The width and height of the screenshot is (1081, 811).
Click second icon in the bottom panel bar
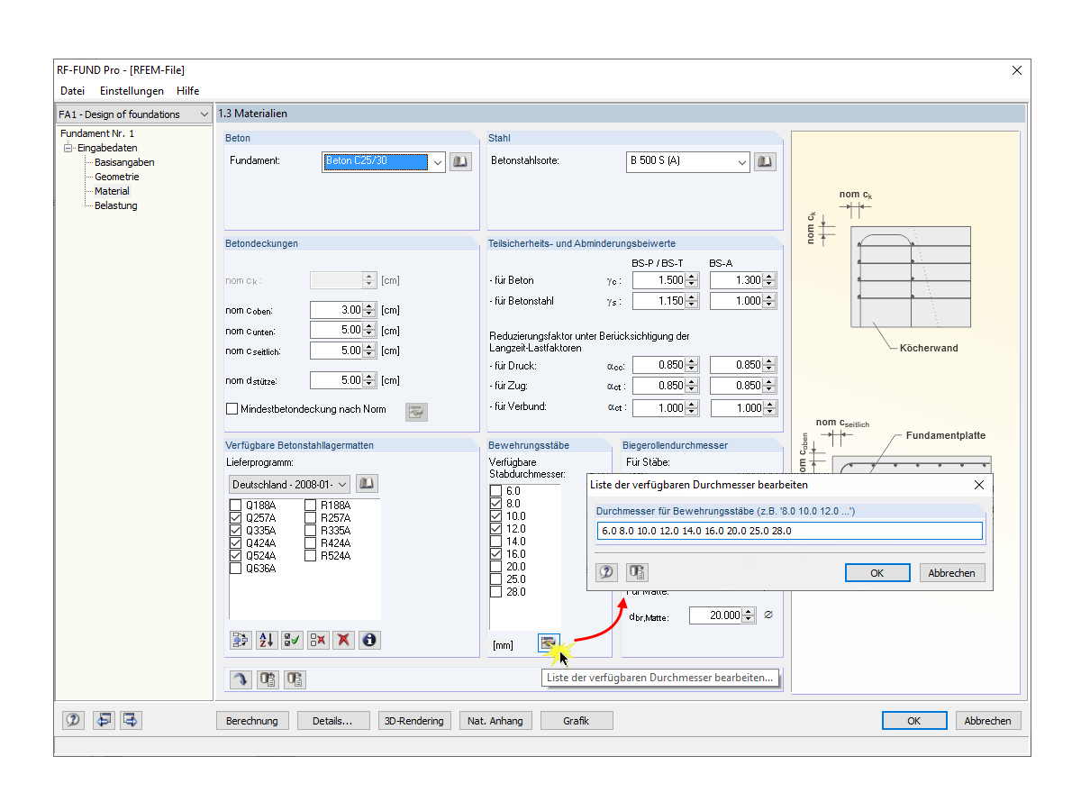tap(268, 679)
